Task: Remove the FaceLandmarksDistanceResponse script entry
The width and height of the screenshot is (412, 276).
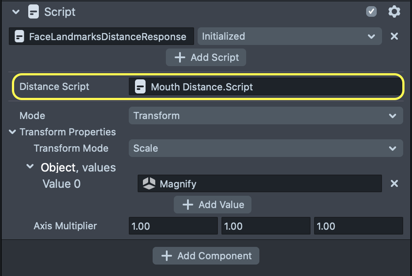Action: tap(394, 37)
